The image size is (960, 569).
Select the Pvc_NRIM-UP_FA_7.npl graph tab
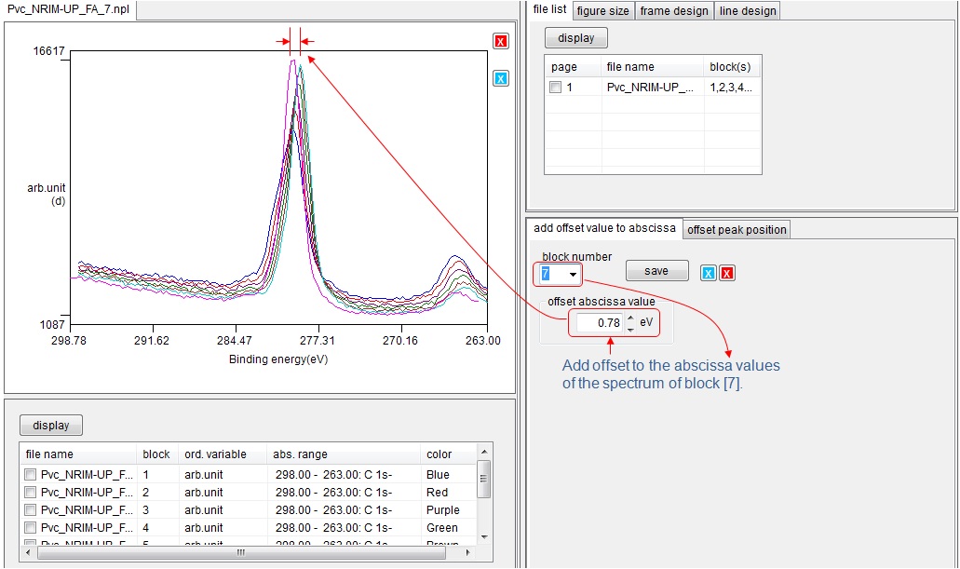tap(69, 9)
